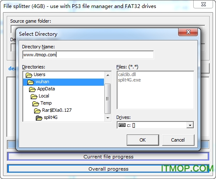216x179 pixels.
Task: Click the Users folder icon
Action: click(x=29, y=75)
